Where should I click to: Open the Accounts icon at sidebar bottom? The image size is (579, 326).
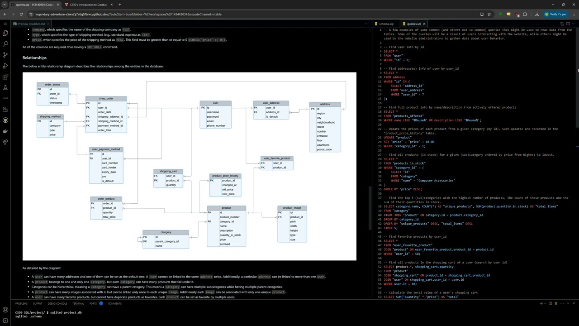(5, 310)
